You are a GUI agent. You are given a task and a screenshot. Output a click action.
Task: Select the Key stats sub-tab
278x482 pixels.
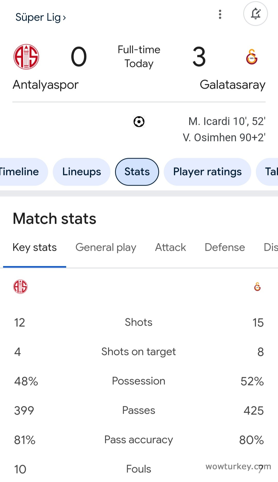pyautogui.click(x=34, y=247)
